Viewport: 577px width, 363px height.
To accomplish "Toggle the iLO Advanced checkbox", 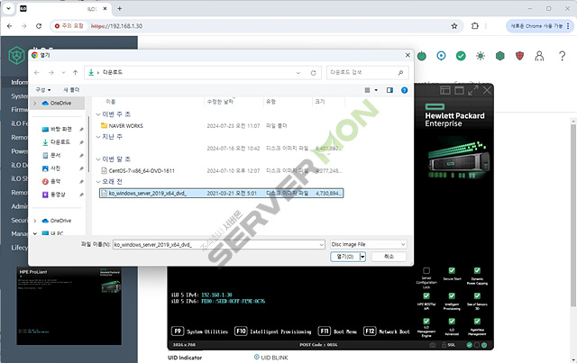I will [x=452, y=322].
